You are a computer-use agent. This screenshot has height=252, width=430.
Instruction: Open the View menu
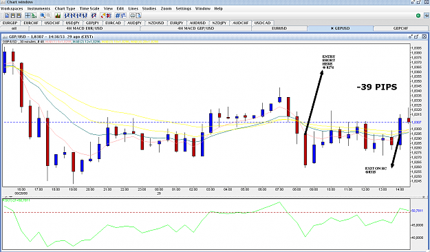108,8
